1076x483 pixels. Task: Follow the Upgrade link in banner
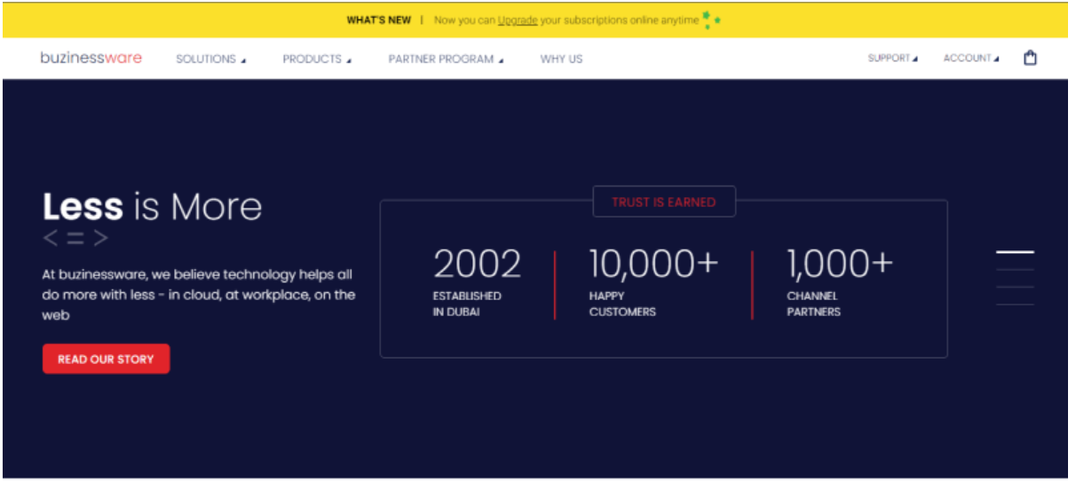[518, 20]
